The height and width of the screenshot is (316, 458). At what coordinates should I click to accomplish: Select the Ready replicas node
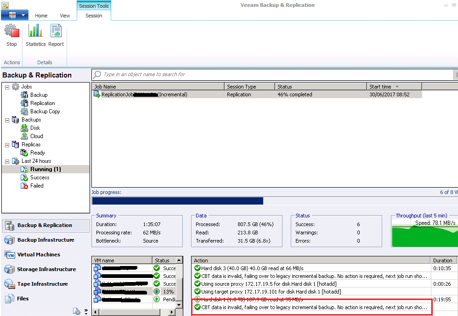(x=37, y=153)
